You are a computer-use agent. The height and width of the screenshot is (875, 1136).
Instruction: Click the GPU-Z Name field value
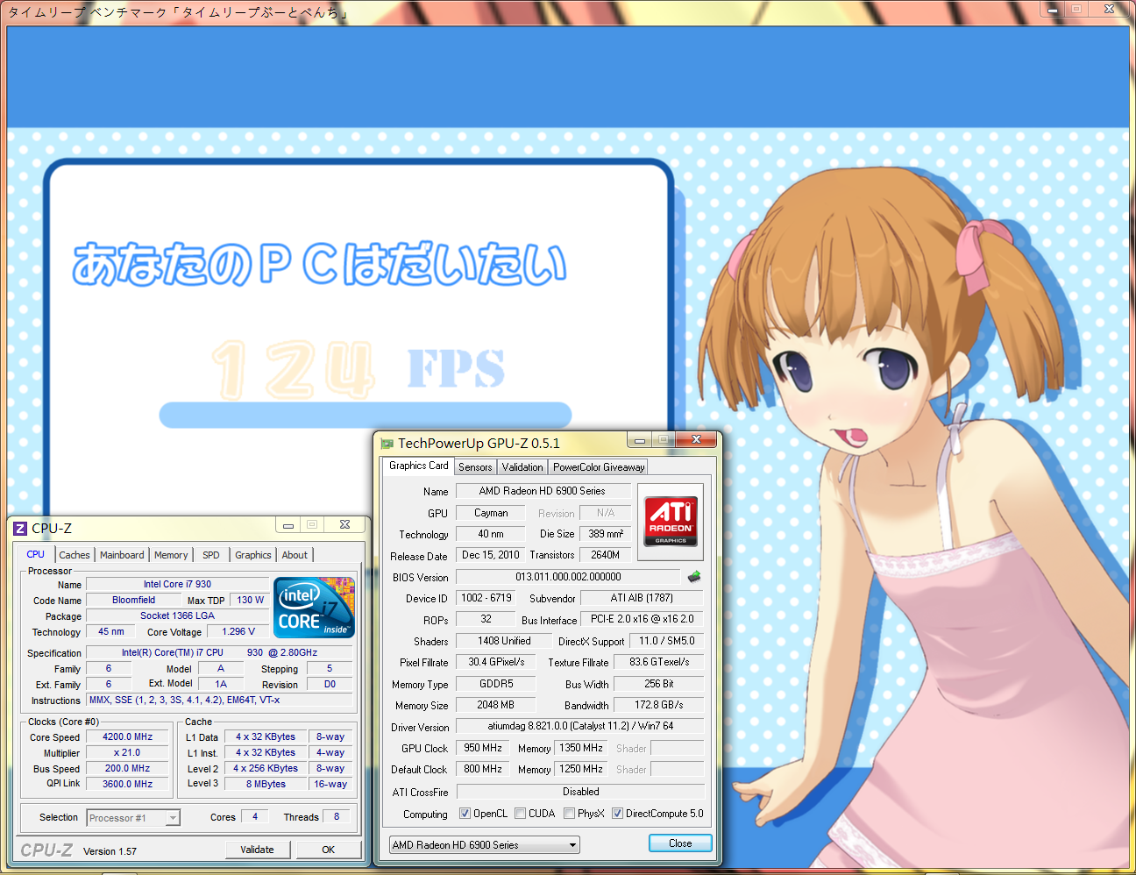pos(543,491)
